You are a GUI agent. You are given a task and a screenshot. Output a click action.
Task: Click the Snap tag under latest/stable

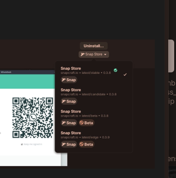click(x=69, y=80)
